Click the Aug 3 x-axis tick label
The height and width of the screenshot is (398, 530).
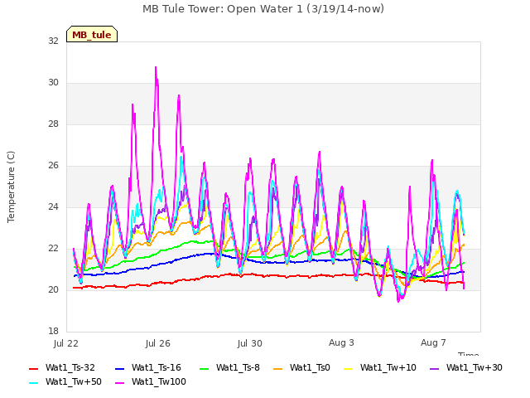coord(341,342)
